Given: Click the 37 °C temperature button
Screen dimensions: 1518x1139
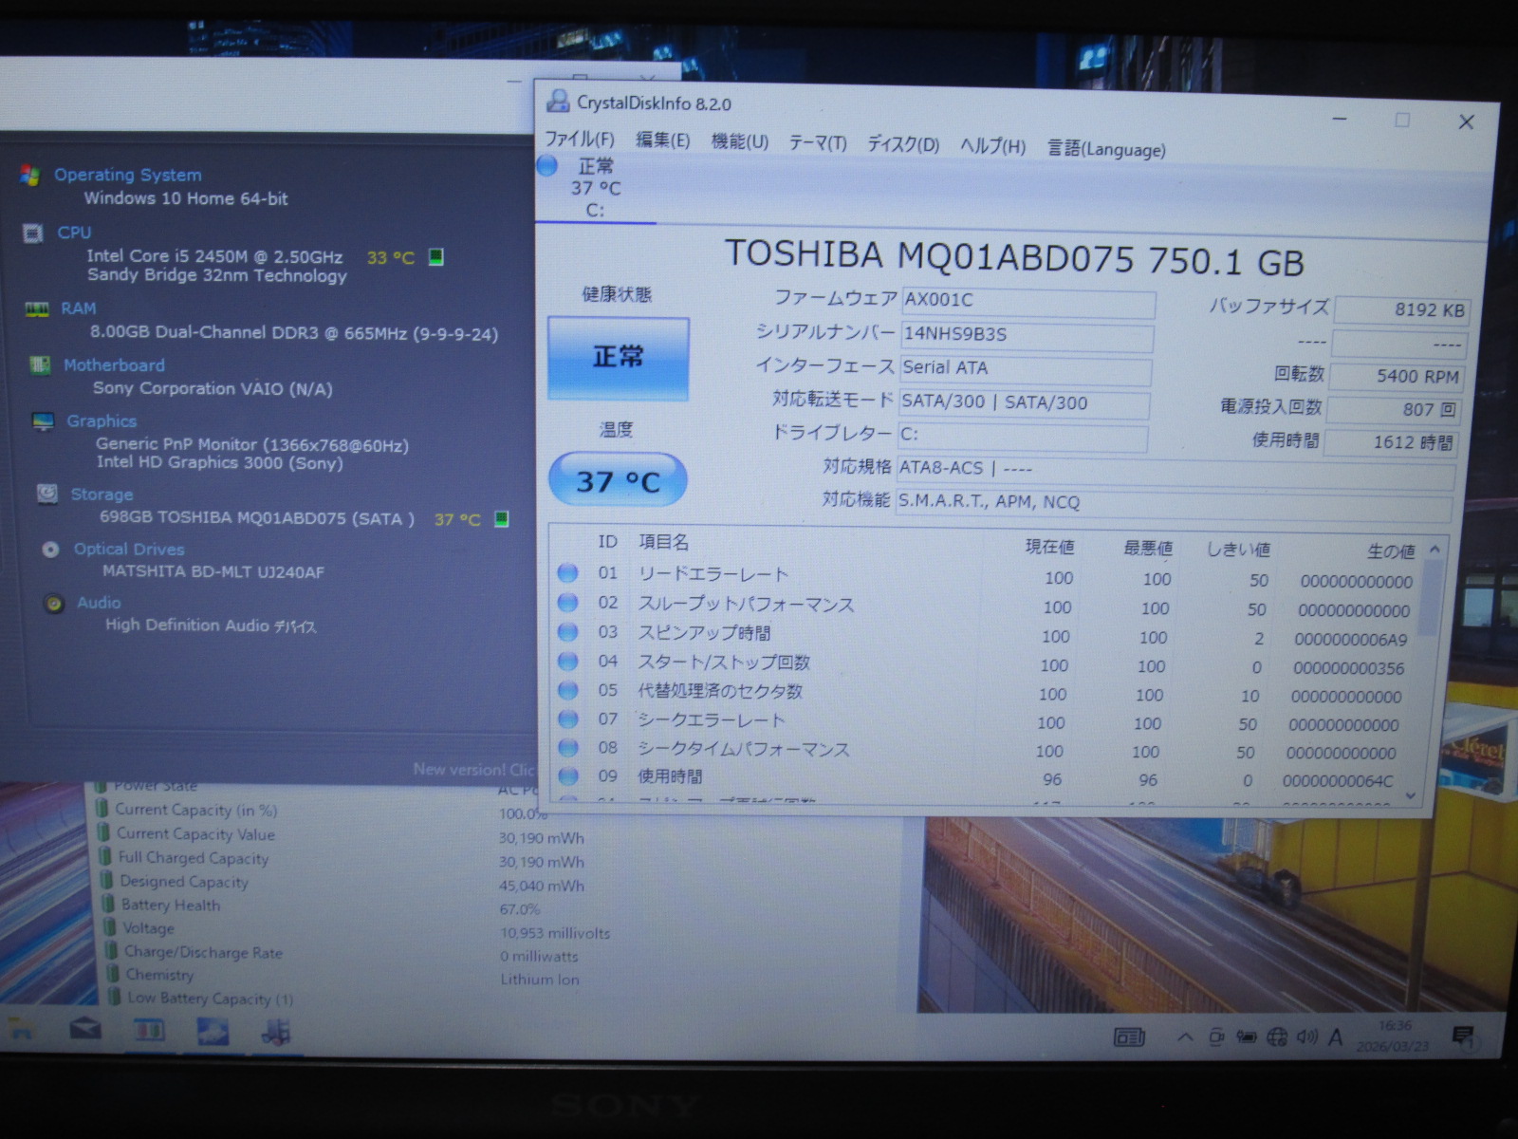Looking at the screenshot, I should click(618, 480).
